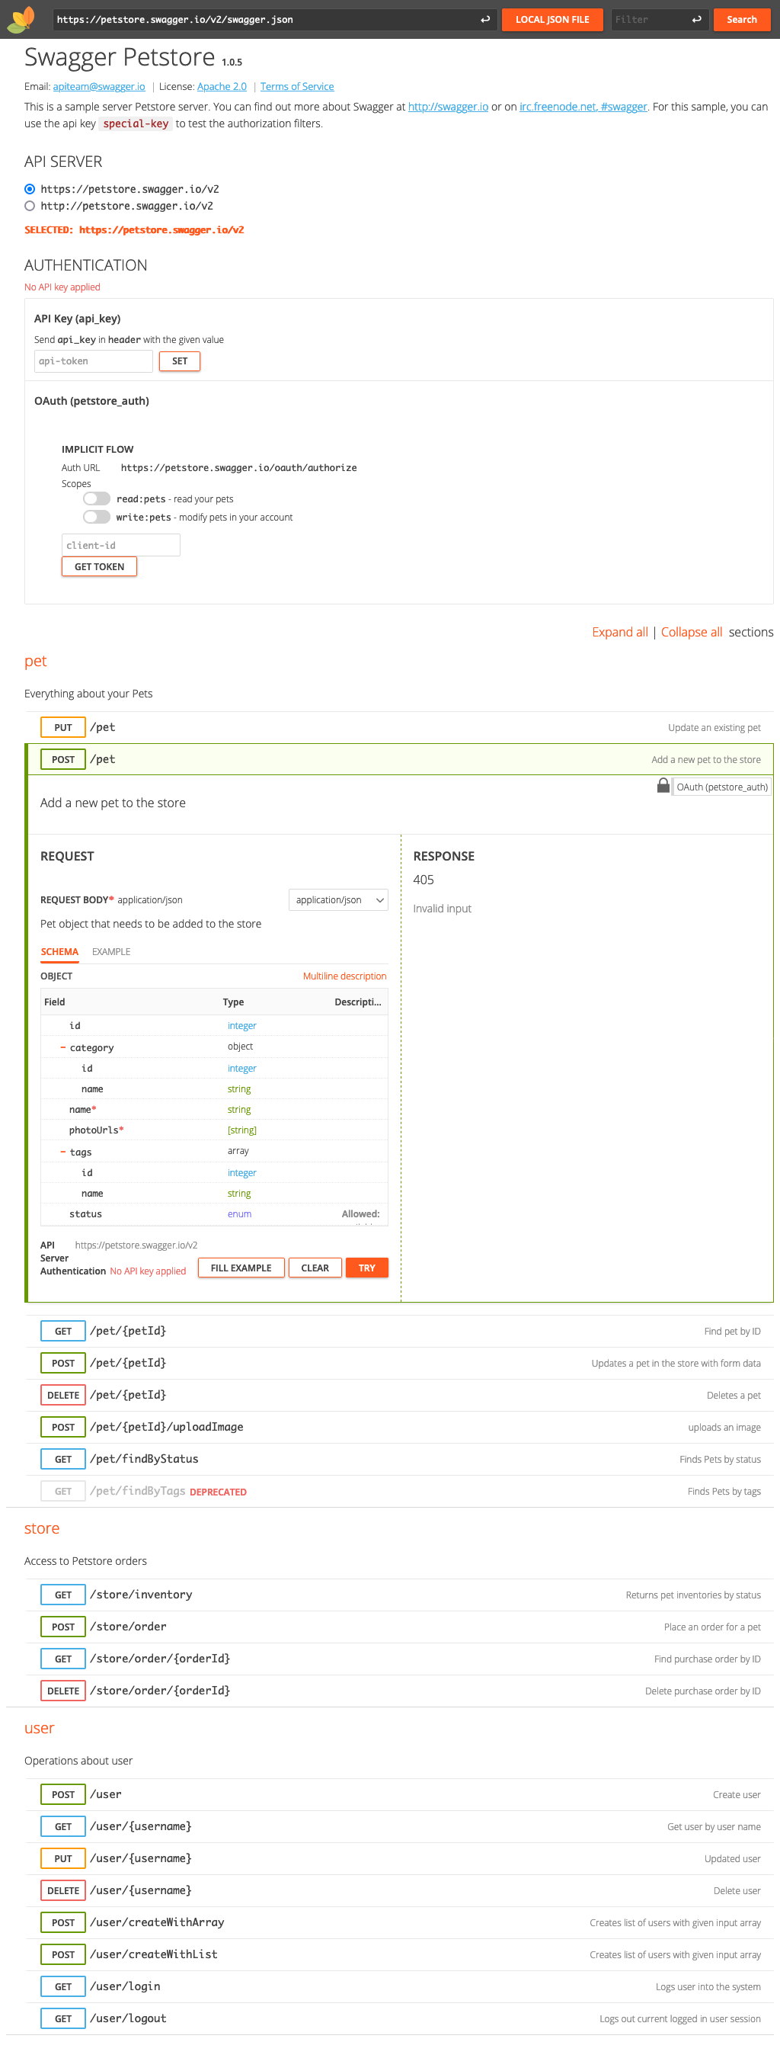Screen dimensions: 780x2058
Task: Focus the client-id input field
Action: (120, 545)
